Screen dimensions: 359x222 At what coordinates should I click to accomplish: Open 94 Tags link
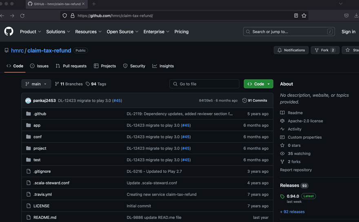[96, 84]
